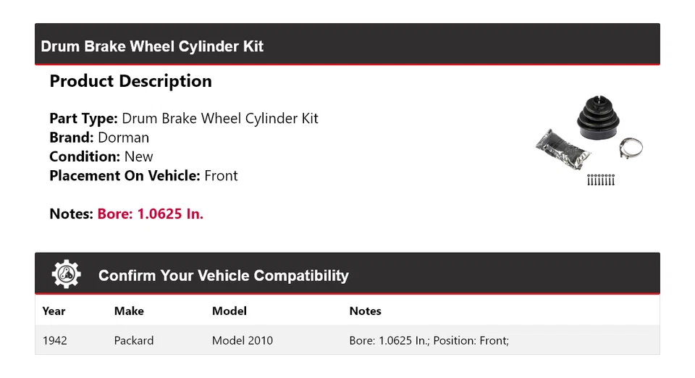Click the grease packet in product photo
The height and width of the screenshot is (378, 695).
tap(563, 150)
